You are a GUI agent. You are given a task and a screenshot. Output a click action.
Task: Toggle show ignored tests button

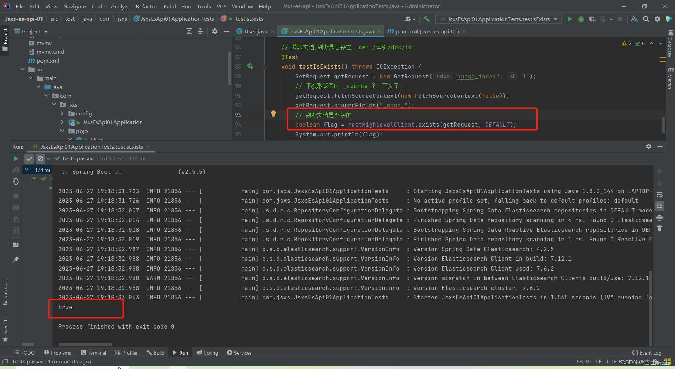[40, 159]
